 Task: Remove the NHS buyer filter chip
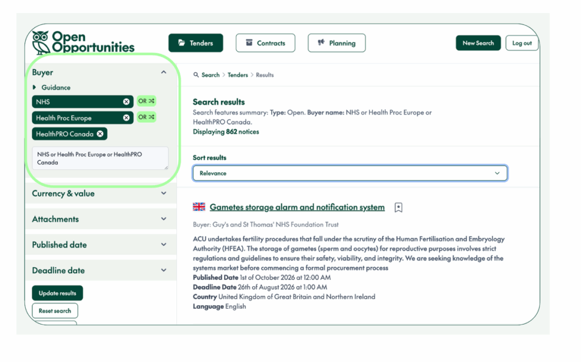coord(126,101)
